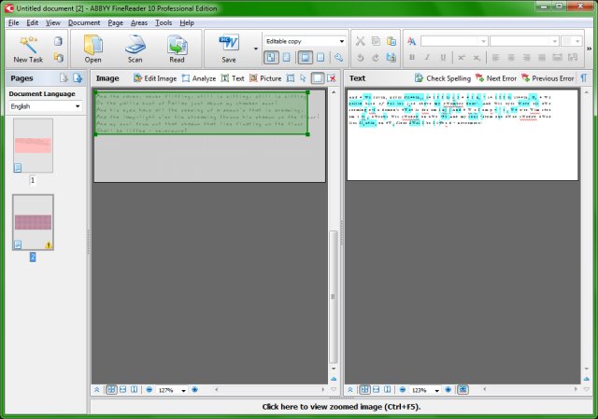Select the Picture area tool
Viewport: 598px width, 419px height.
pyautogui.click(x=264, y=78)
